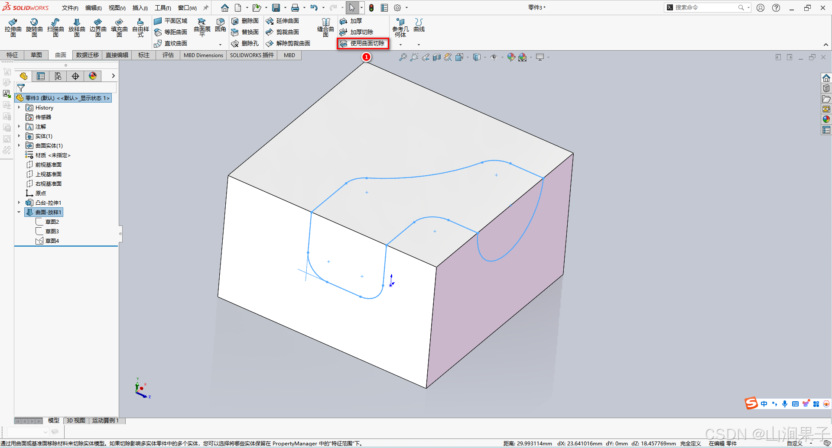Open the ConfigurationManager tab icon
The height and width of the screenshot is (448, 832).
tap(58, 76)
